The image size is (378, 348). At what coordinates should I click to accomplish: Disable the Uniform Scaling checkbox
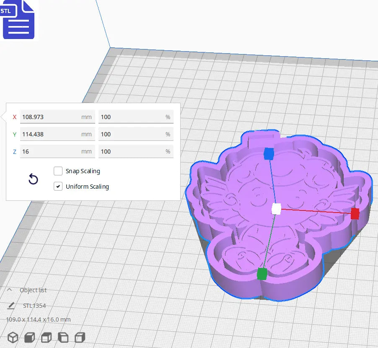[x=58, y=186]
